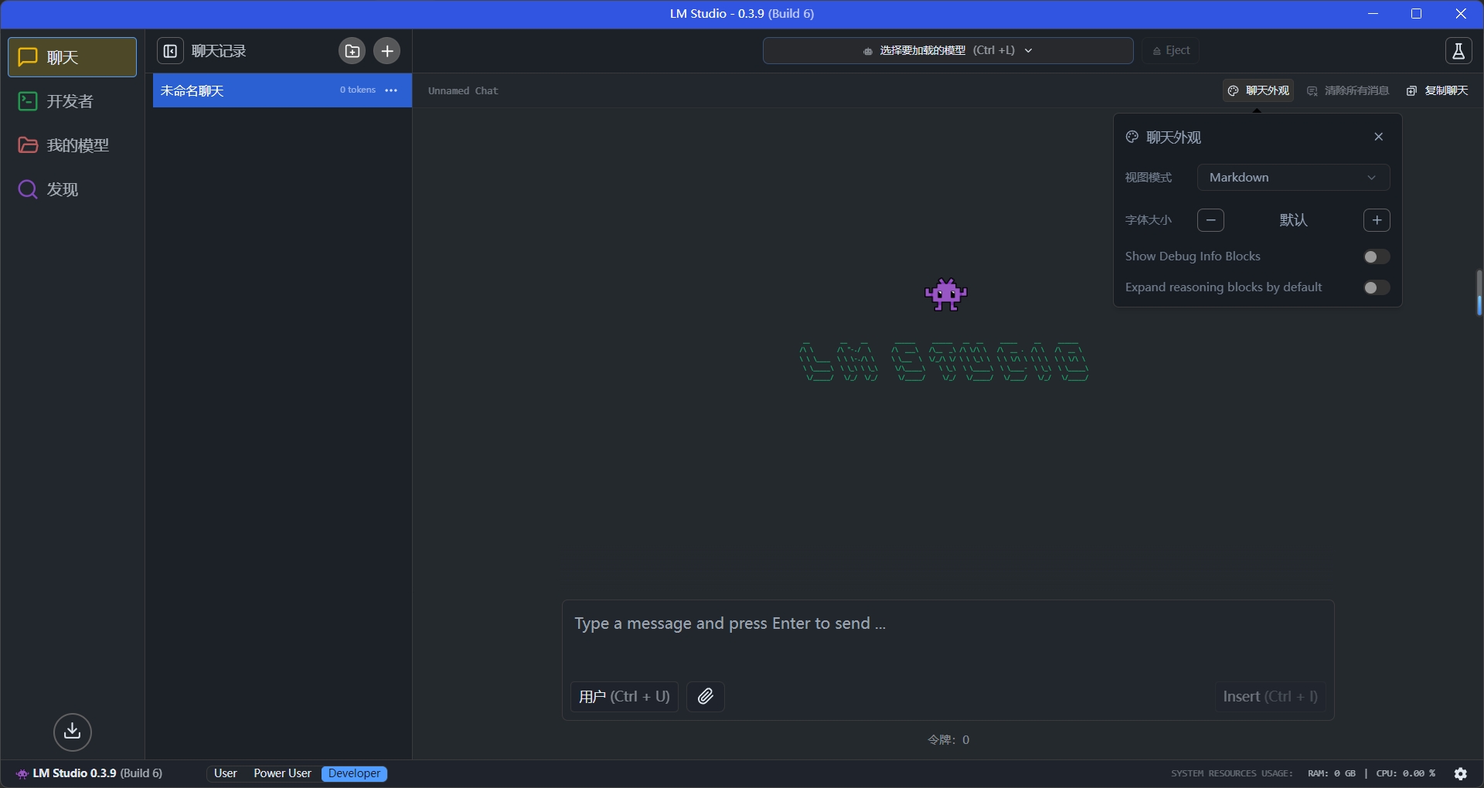Open the 开发者 (Developer) section

tap(72, 101)
